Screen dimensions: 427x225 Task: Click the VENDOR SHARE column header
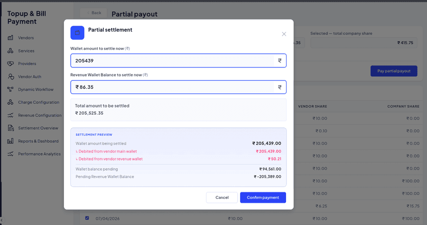click(x=312, y=106)
